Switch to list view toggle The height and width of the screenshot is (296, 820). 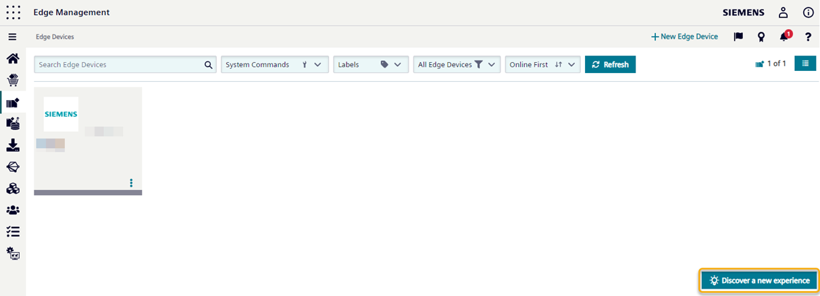[x=805, y=64]
